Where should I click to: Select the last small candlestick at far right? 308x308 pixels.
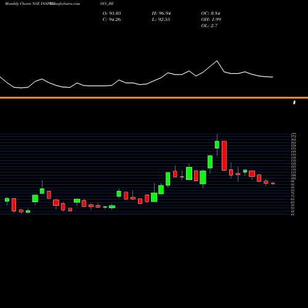point(273,183)
